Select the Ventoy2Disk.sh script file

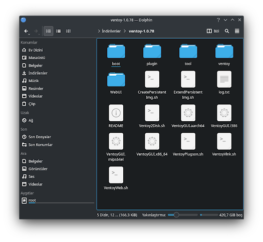(x=152, y=116)
